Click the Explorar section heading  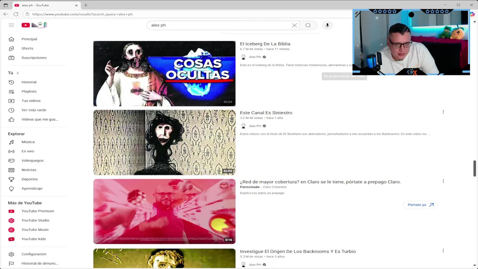pyautogui.click(x=16, y=134)
